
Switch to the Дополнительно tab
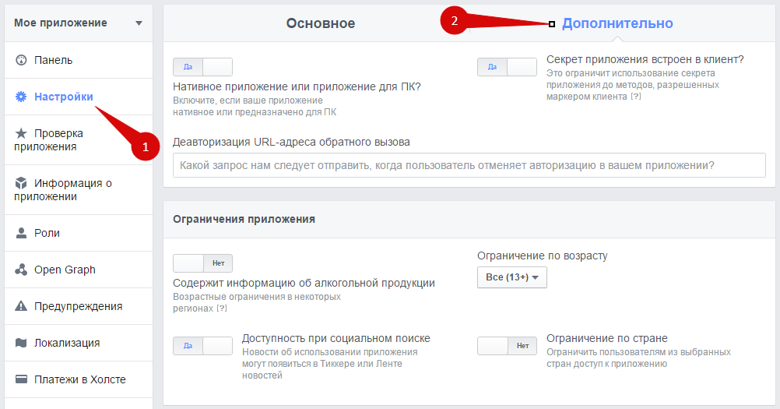click(x=617, y=23)
